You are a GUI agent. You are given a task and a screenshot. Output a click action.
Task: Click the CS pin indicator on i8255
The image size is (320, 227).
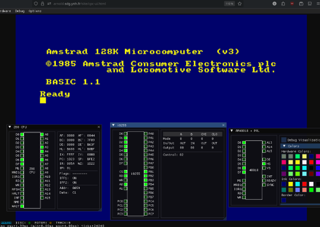coord(126,172)
